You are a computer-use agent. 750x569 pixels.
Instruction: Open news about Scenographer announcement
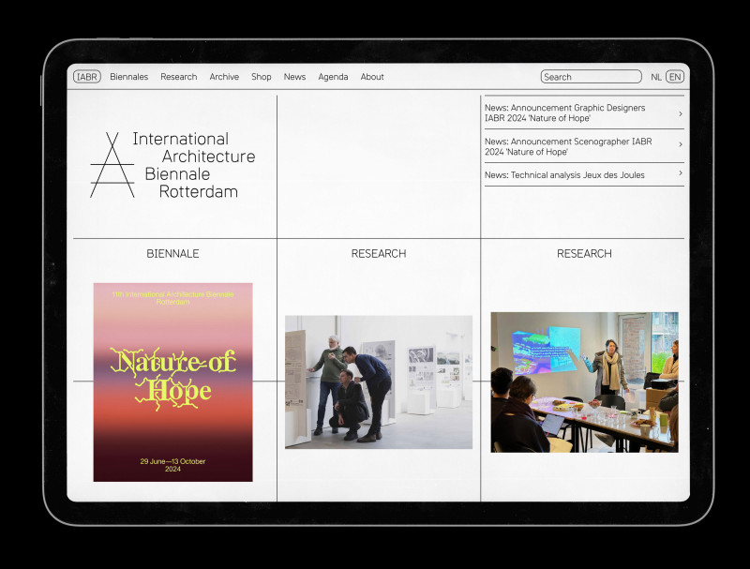(584, 146)
